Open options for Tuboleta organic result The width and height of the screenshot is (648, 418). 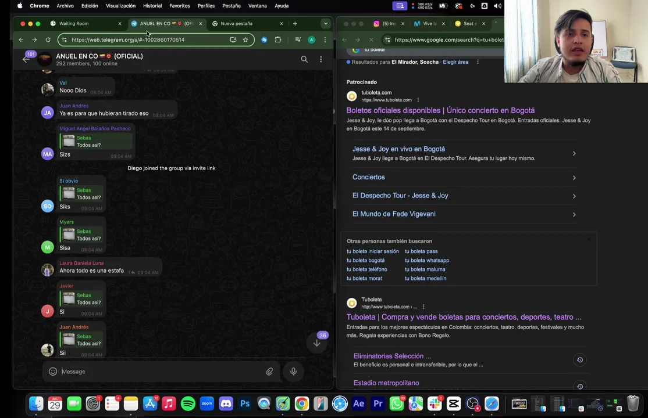423,307
